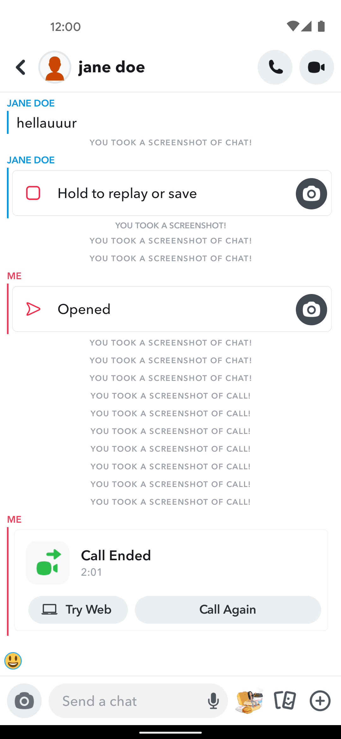Start a video call with jane doe
The image size is (341, 739).
[316, 67]
